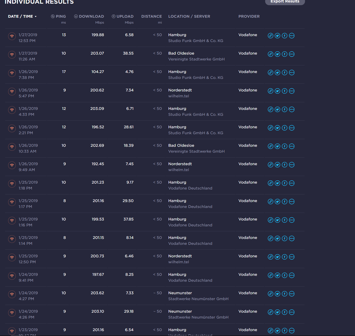This screenshot has width=355, height=336.
Task: Tweet the 1/26/2019 2:21 PM result
Action: click(277, 128)
